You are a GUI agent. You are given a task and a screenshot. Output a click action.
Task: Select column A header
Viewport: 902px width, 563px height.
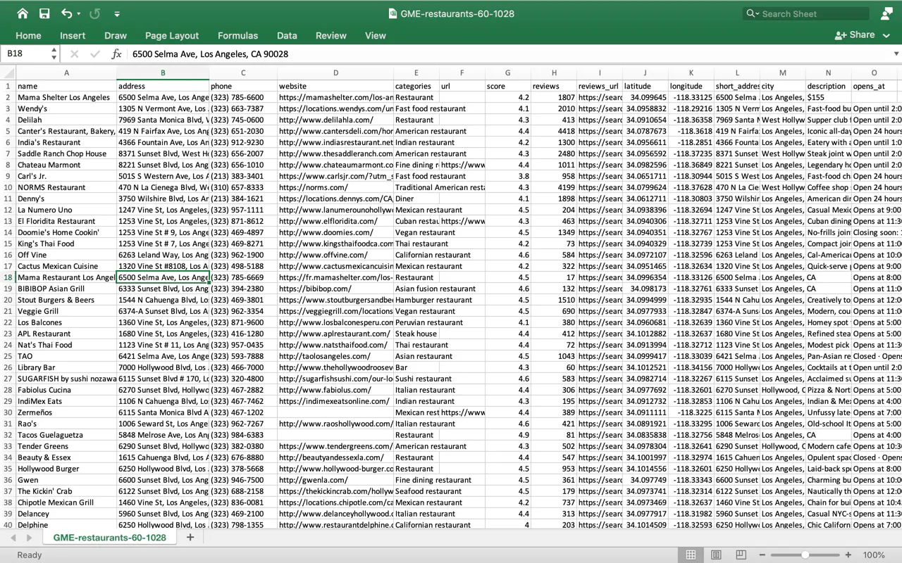[66, 72]
